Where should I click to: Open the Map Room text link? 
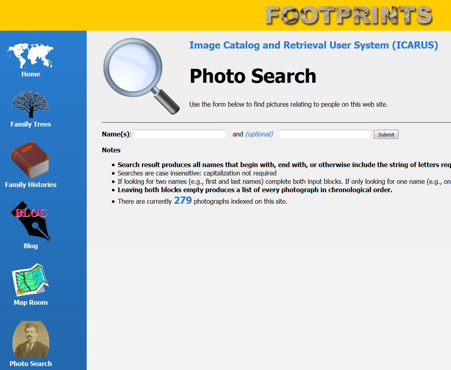31,303
